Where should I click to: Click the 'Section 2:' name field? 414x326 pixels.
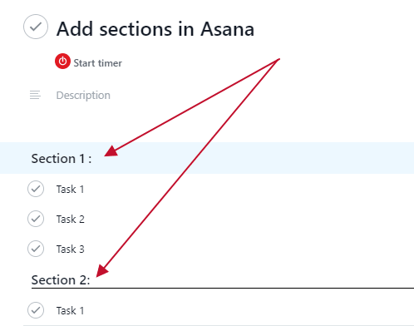click(61, 279)
